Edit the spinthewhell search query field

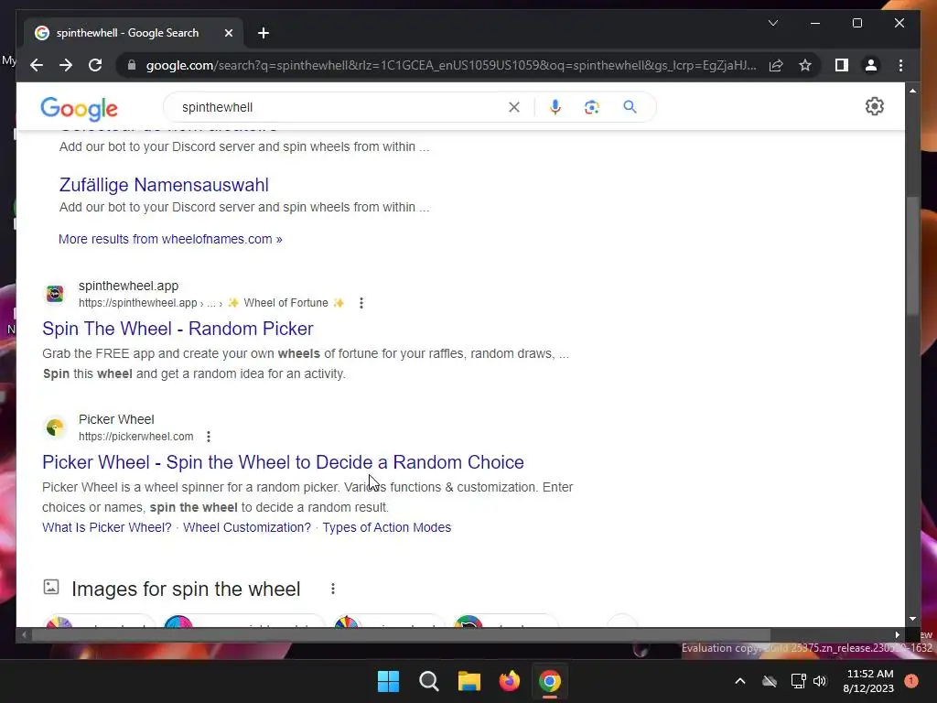(340, 107)
